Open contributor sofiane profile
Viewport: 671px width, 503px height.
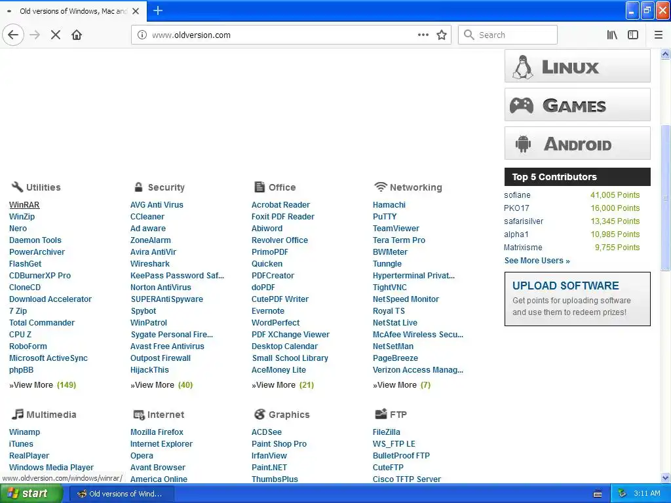click(517, 195)
